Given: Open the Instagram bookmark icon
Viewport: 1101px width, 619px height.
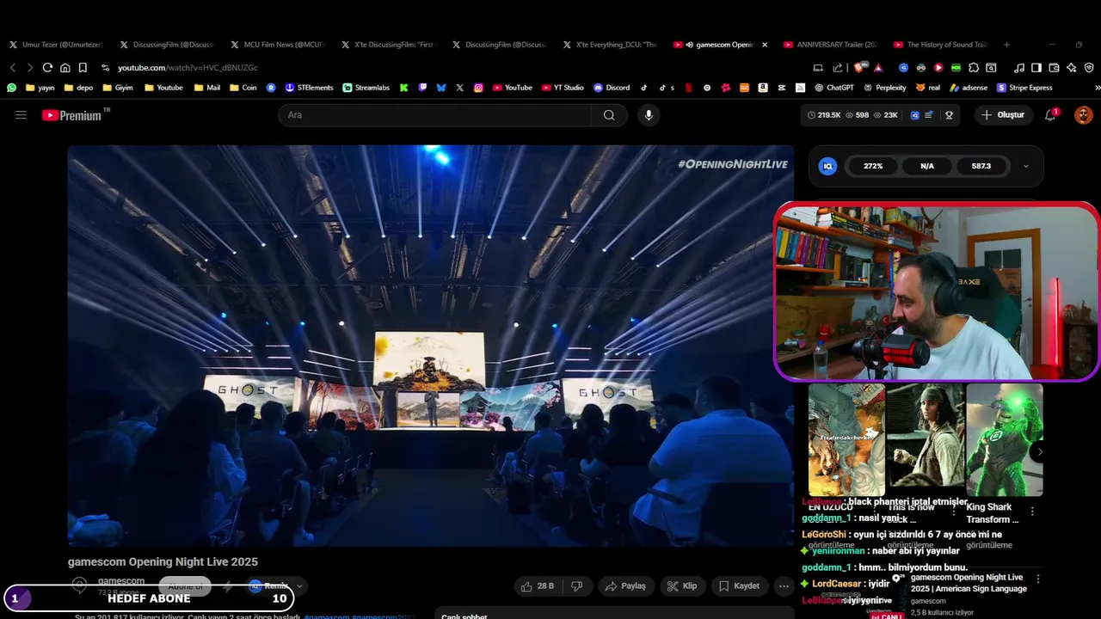Looking at the screenshot, I should click(478, 88).
